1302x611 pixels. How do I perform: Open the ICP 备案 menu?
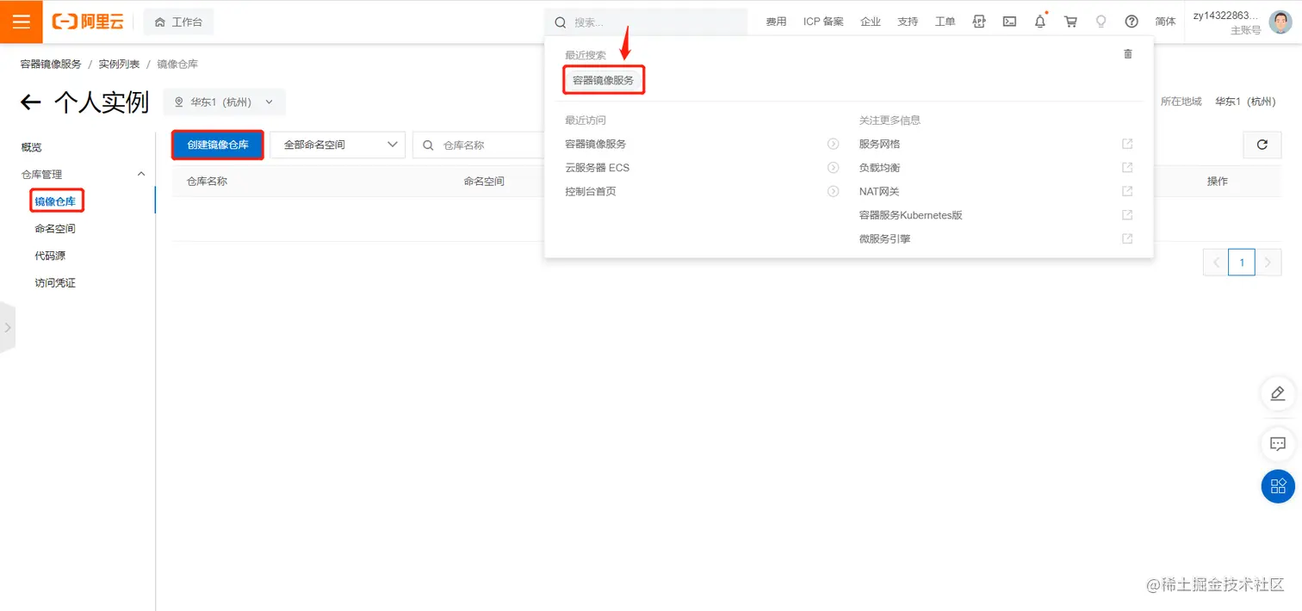tap(823, 22)
